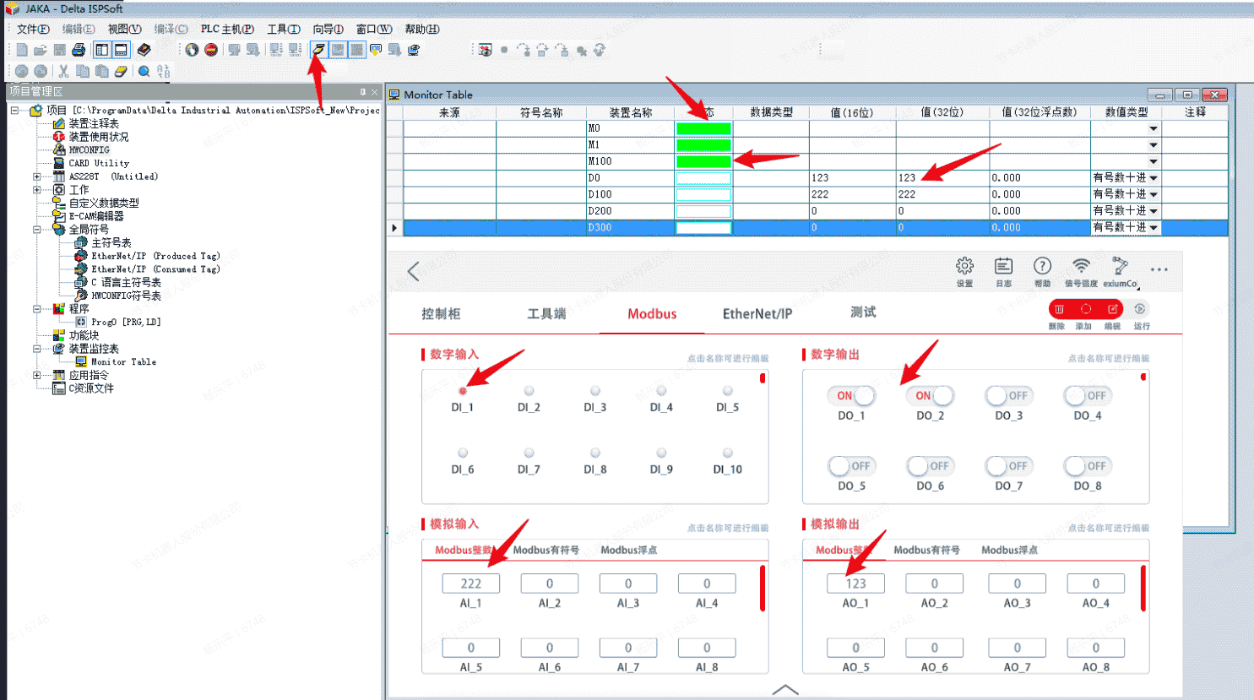Click the back arrow in JAKA panel
The height and width of the screenshot is (700, 1254).
coord(414,271)
